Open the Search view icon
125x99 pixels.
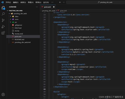point(3,14)
